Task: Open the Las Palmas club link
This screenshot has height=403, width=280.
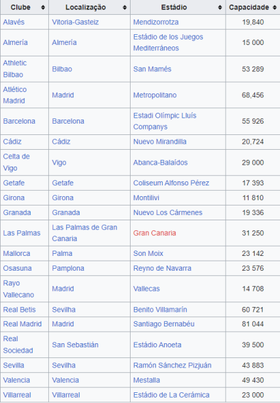Action: coord(22,233)
